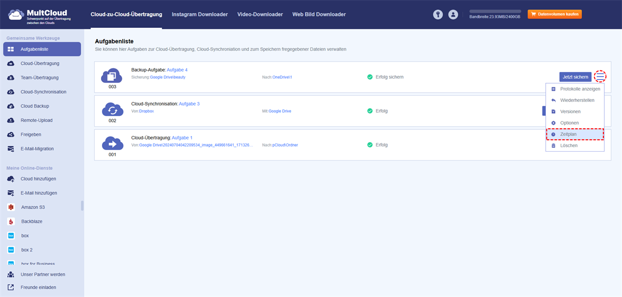Image resolution: width=622 pixels, height=297 pixels.
Task: Open the user account profile icon
Action: coord(454,14)
